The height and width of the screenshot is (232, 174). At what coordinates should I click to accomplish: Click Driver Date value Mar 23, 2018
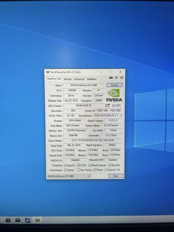[74, 145]
